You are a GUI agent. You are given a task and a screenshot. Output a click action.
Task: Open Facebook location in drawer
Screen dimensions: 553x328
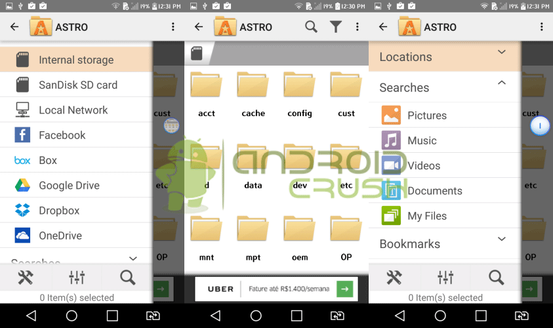pos(76,134)
